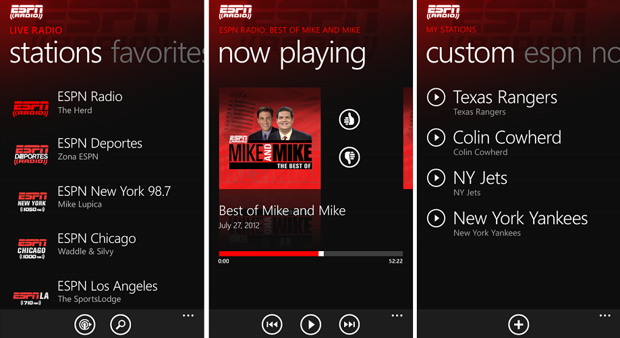Select the stations tab
The height and width of the screenshot is (338, 620).
56,54
